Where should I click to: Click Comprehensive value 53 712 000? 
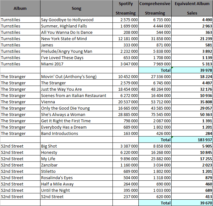[155, 102]
